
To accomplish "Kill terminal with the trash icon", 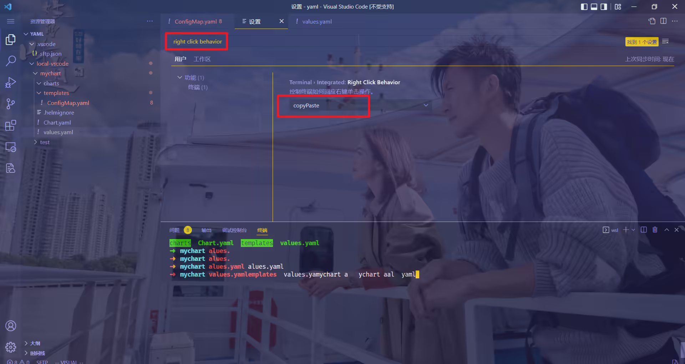I will coord(655,230).
